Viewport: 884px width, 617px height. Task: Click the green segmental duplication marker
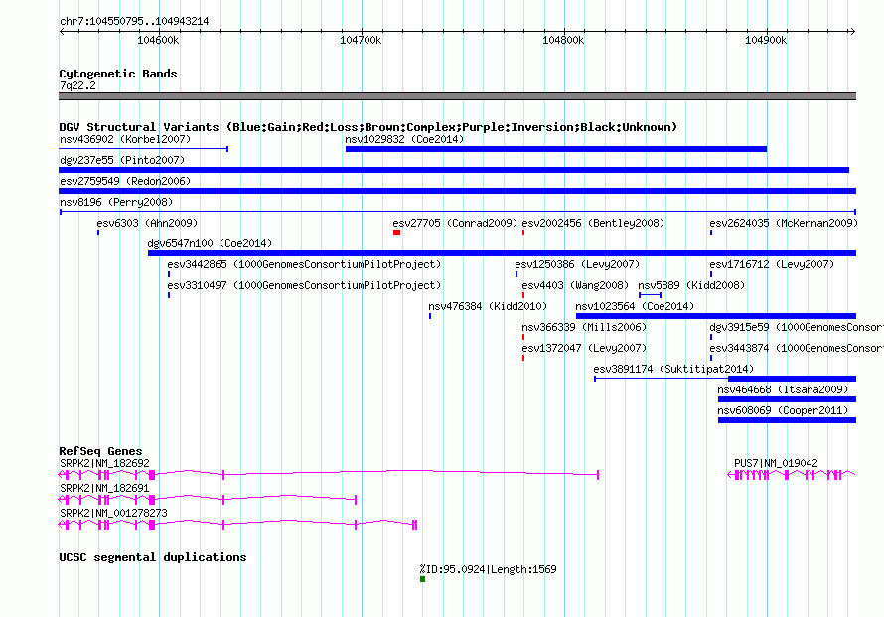pos(423,579)
